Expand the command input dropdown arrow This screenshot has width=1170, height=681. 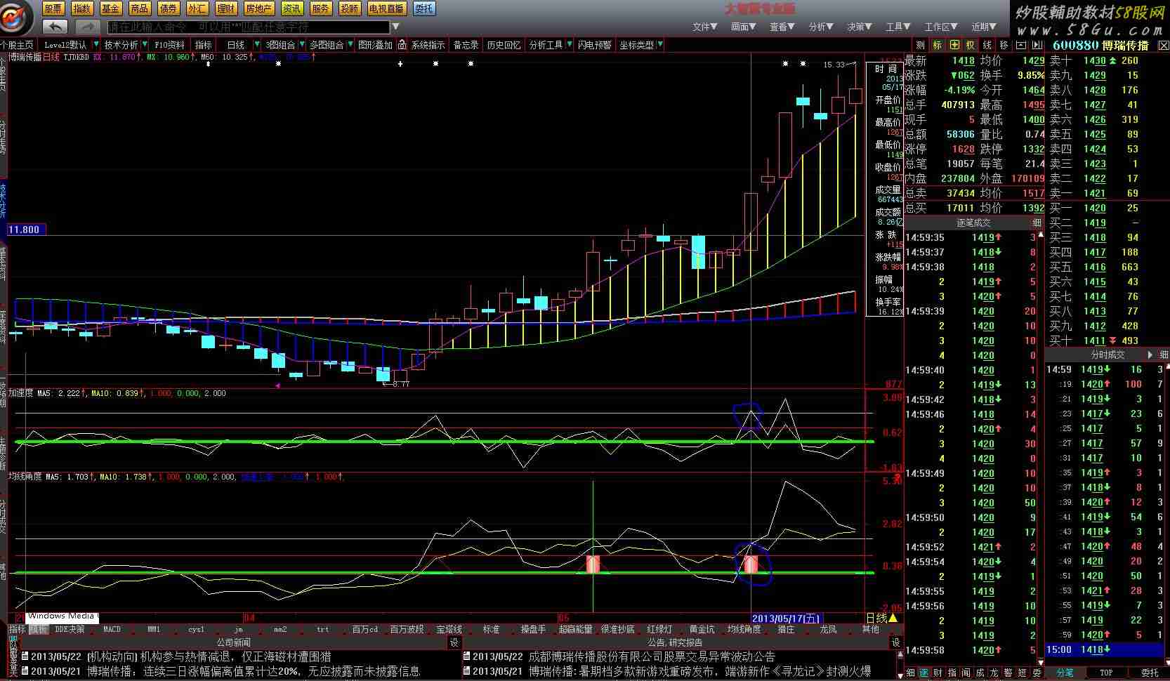(395, 27)
